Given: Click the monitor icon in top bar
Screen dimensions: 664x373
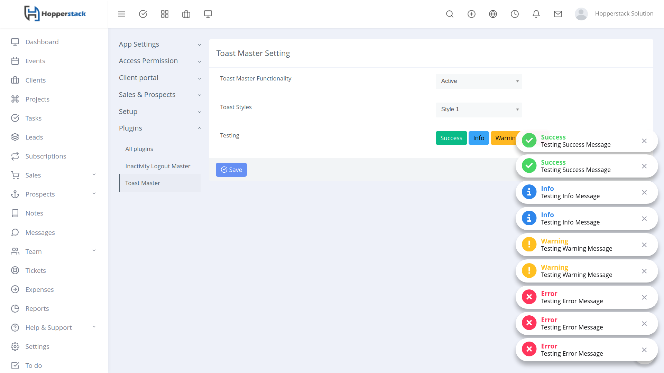Looking at the screenshot, I should pyautogui.click(x=208, y=14).
